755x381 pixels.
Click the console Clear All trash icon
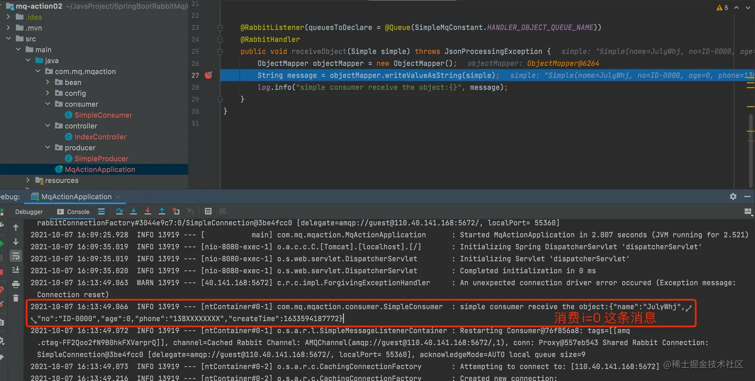(x=15, y=298)
